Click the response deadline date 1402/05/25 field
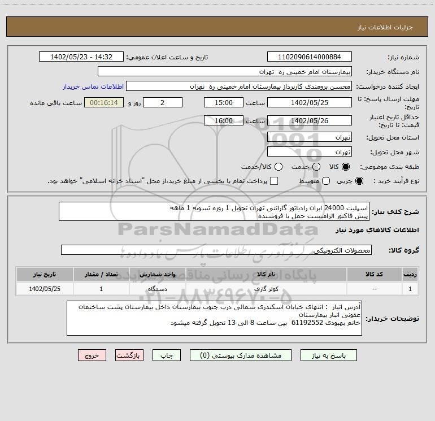The image size is (435, 421). pyautogui.click(x=310, y=102)
